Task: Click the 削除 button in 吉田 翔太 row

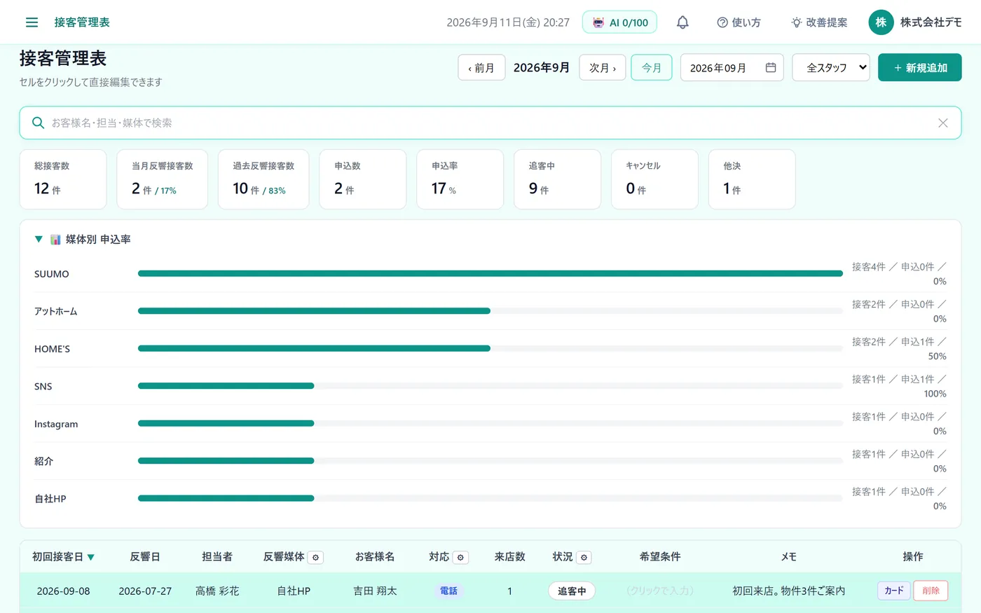Action: pyautogui.click(x=931, y=591)
